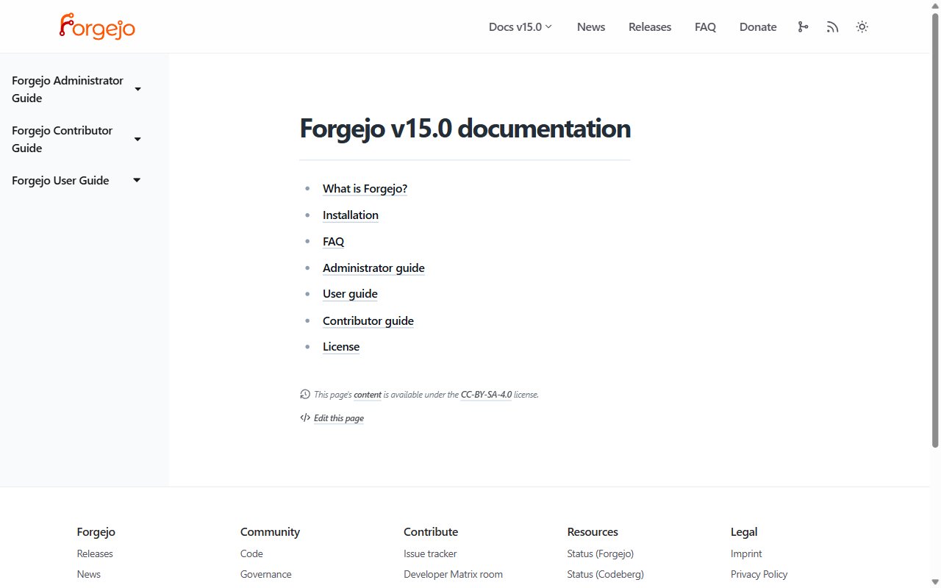The width and height of the screenshot is (941, 588).
Task: Click the scrollbar down arrow
Action: tap(935, 581)
